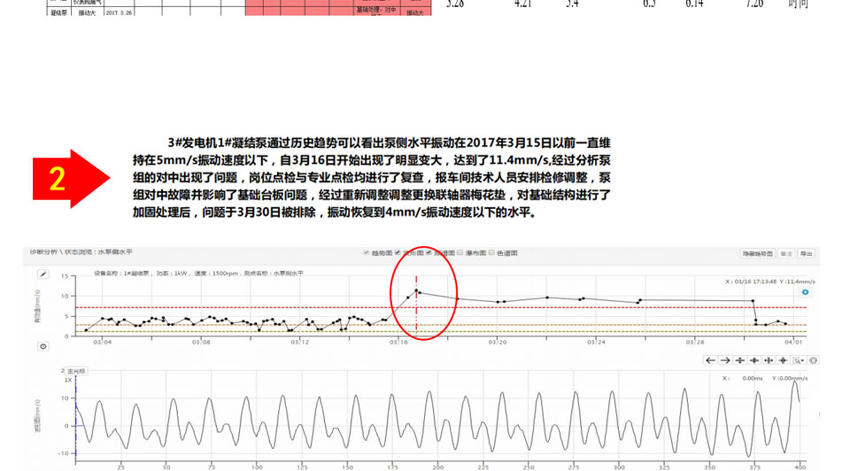Viewport: 850px width, 471px height.
Task: Click 诊断分析 in the breadcrumb path
Action: 42,252
